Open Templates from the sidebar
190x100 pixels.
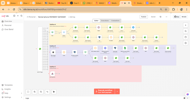12,85
